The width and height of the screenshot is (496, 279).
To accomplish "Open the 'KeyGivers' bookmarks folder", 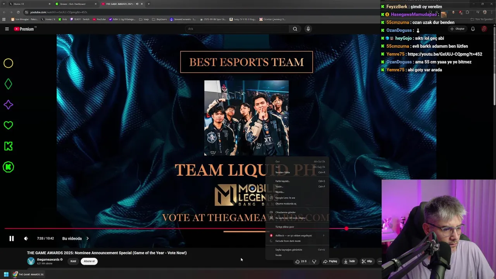I will (159, 19).
